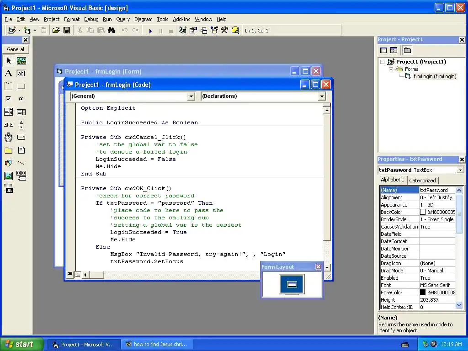Image resolution: width=468 pixels, height=351 pixels.
Task: Click ForeColor property black swatch
Action: [x=423, y=292]
